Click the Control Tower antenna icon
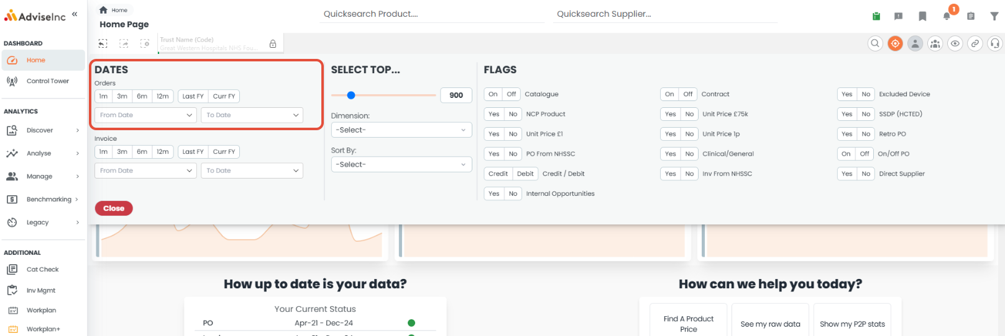Image resolution: width=1005 pixels, height=336 pixels. click(12, 81)
